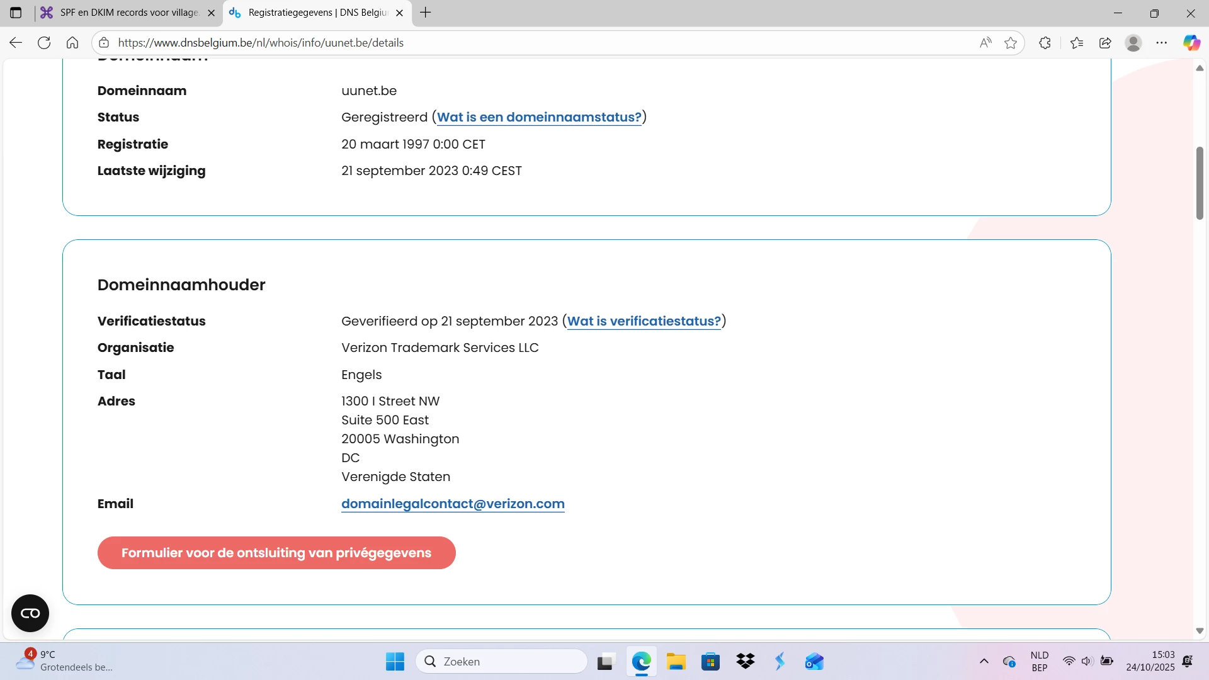Click the vertical scrollbar thumb
Image resolution: width=1209 pixels, height=680 pixels.
click(x=1200, y=183)
